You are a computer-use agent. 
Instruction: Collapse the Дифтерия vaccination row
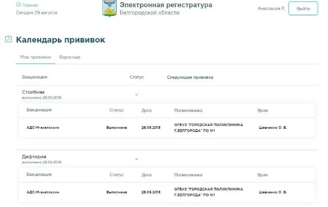click(167, 159)
